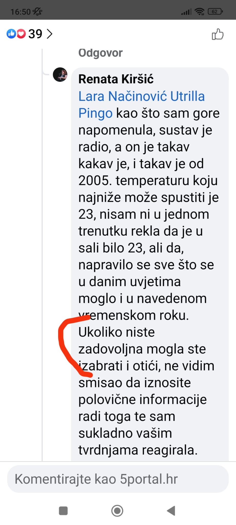Tap the Android back triangle button
The height and width of the screenshot is (525, 236).
click(171, 511)
